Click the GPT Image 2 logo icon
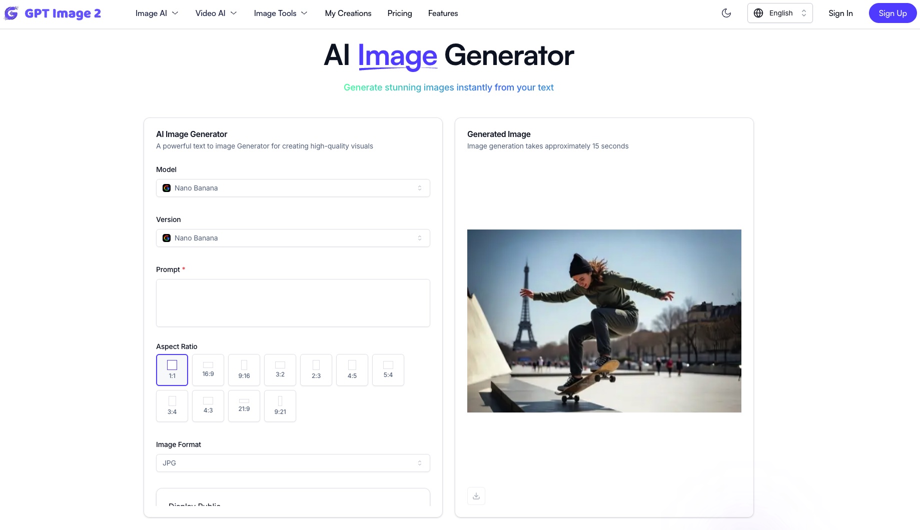This screenshot has height=530, width=920. (x=11, y=13)
